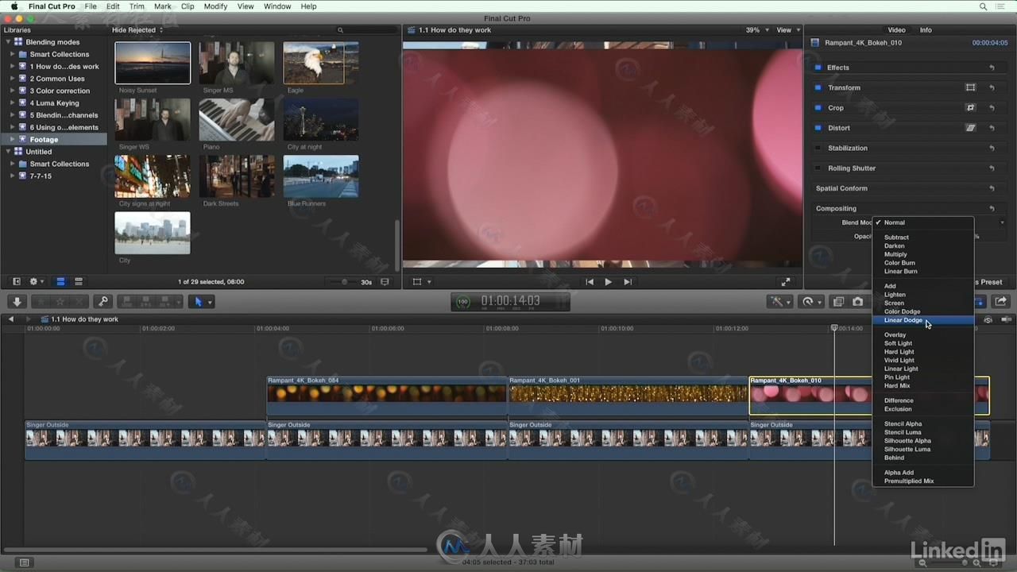Expand the Smart Collections under Blending modes
This screenshot has width=1017, height=572.
tap(12, 54)
